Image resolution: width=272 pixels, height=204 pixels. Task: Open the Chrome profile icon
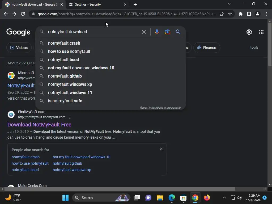[258, 14]
